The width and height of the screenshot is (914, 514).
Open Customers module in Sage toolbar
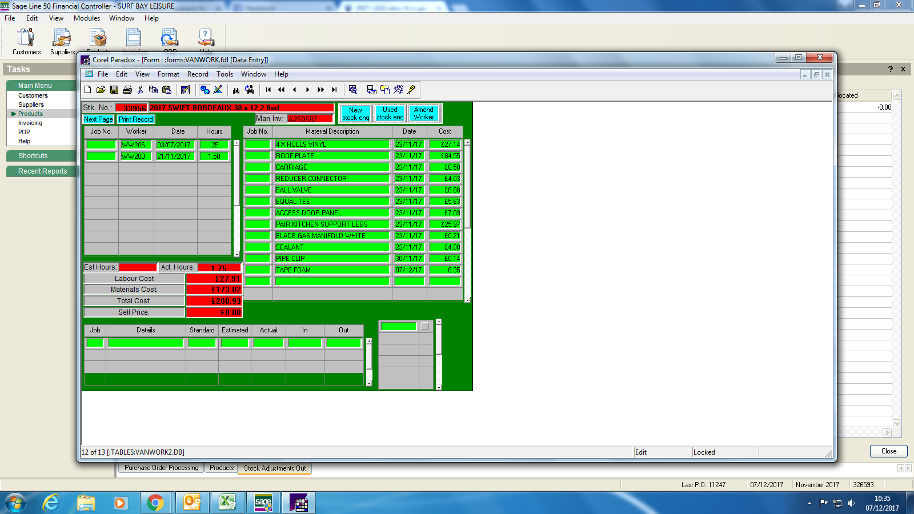[26, 42]
